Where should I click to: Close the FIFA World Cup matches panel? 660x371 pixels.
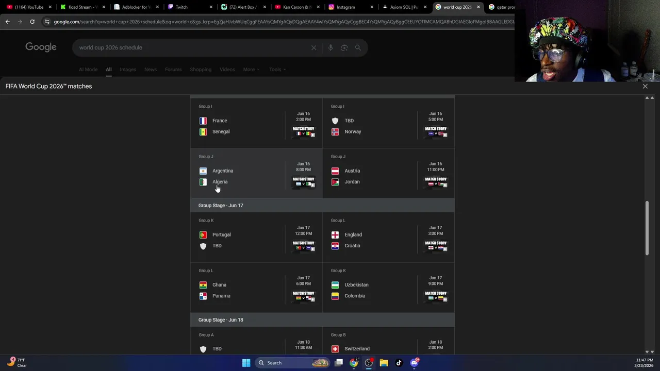(645, 86)
